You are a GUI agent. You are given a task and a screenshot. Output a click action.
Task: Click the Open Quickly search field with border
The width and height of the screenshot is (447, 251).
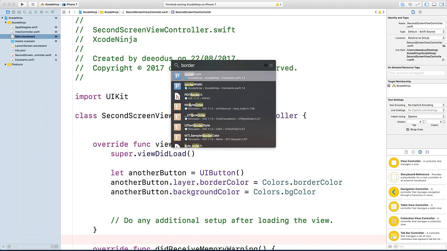pos(222,65)
